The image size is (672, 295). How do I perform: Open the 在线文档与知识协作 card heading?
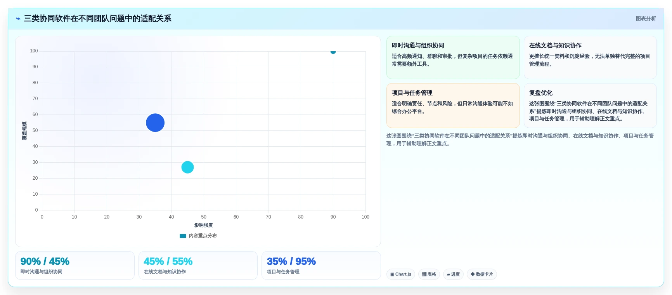[555, 45]
